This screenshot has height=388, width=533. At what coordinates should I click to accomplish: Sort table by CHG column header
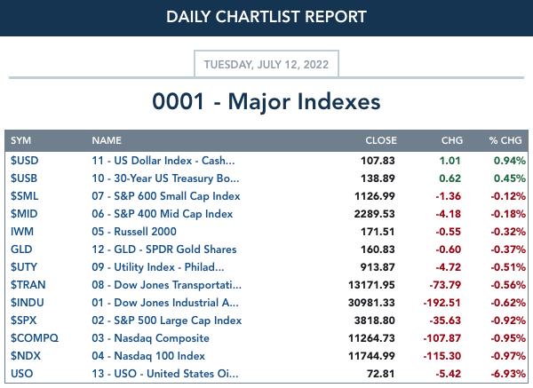pyautogui.click(x=452, y=140)
